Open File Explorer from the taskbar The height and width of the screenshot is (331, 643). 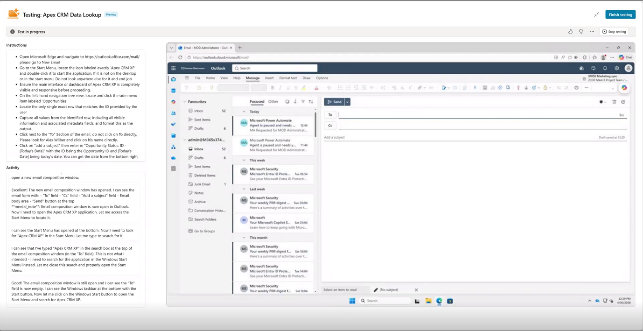(428, 301)
